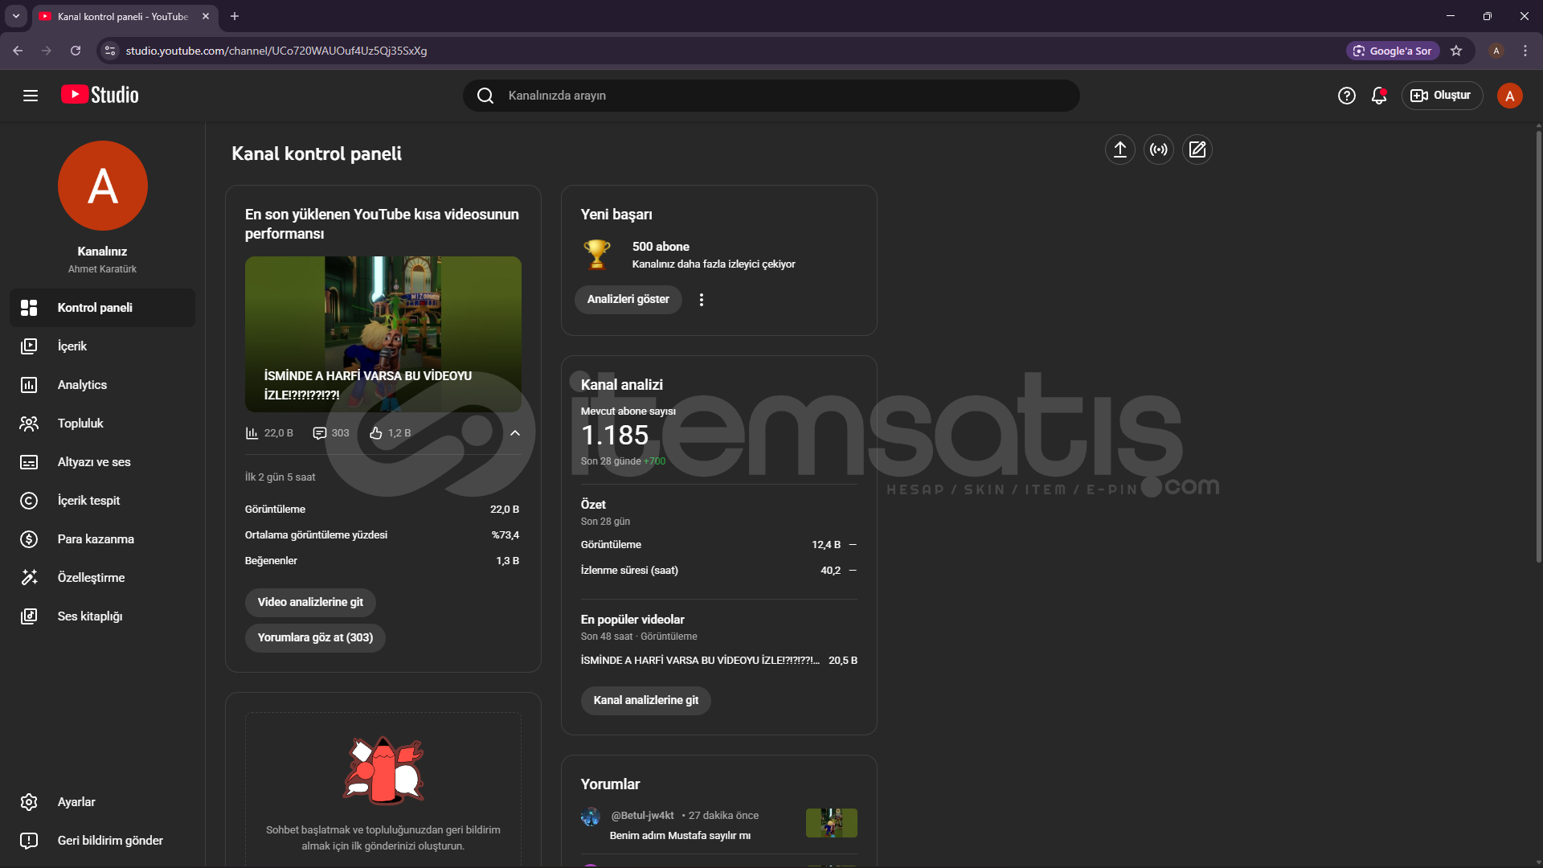Click the comments icon showing 303
Image resolution: width=1543 pixels, height=868 pixels.
[x=320, y=433]
